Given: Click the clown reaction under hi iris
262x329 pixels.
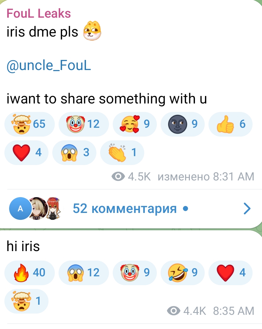Looking at the screenshot, I should click(x=134, y=272).
